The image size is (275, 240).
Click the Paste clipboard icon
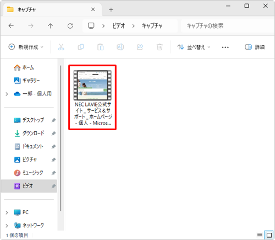pos(101,47)
